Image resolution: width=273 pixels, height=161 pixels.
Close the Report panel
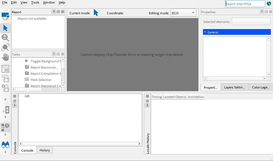pyautogui.click(x=63, y=12)
